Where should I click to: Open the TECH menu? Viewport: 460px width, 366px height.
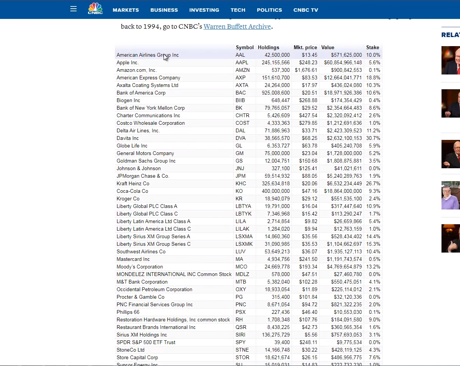click(x=238, y=10)
